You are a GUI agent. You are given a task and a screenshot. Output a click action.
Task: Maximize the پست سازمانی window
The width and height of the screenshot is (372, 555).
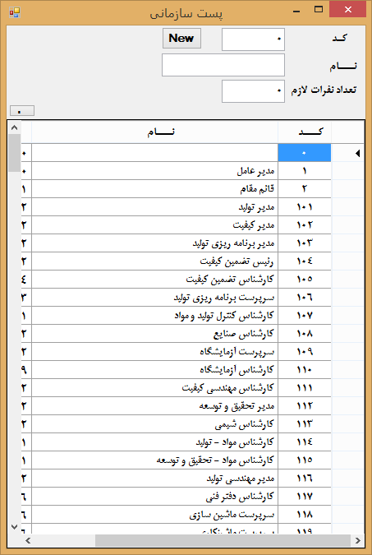pos(319,10)
